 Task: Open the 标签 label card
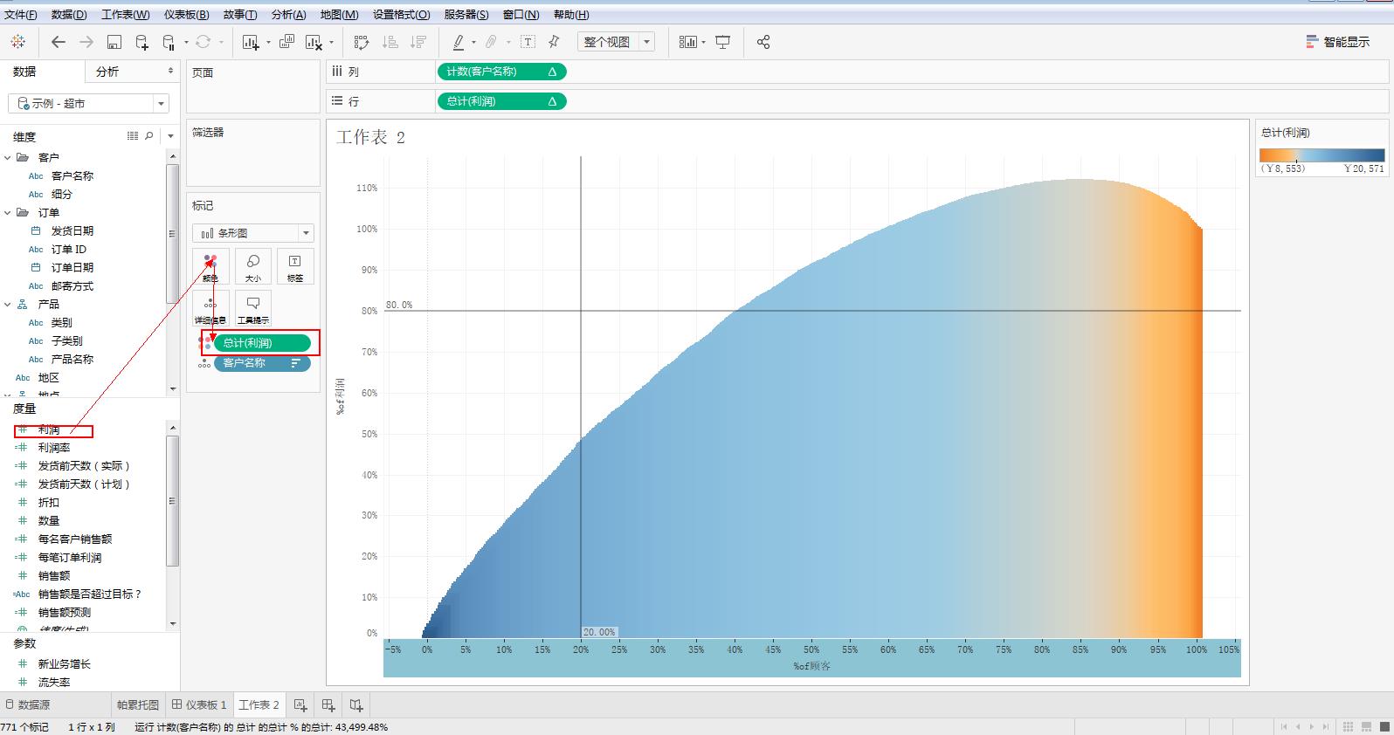[x=295, y=266]
